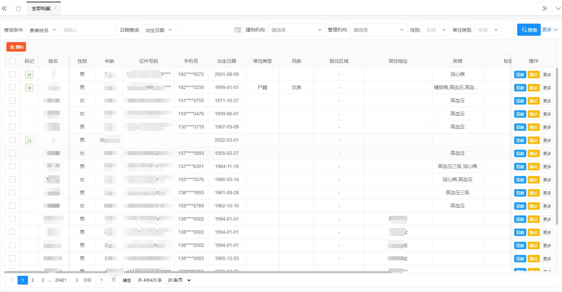Open the 建档机构 dropdown
This screenshot has width=562, height=292.
tap(296, 30)
